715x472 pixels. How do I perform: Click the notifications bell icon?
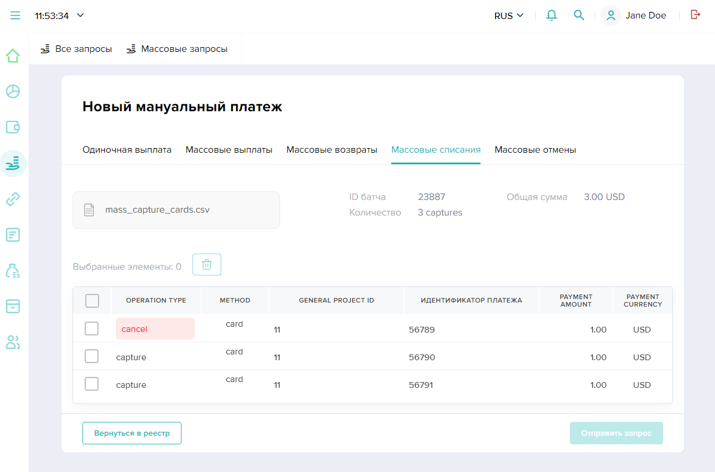[x=551, y=16]
